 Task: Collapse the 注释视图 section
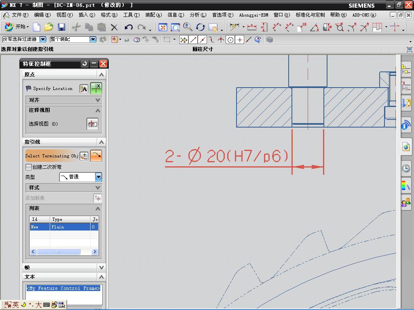(63, 110)
